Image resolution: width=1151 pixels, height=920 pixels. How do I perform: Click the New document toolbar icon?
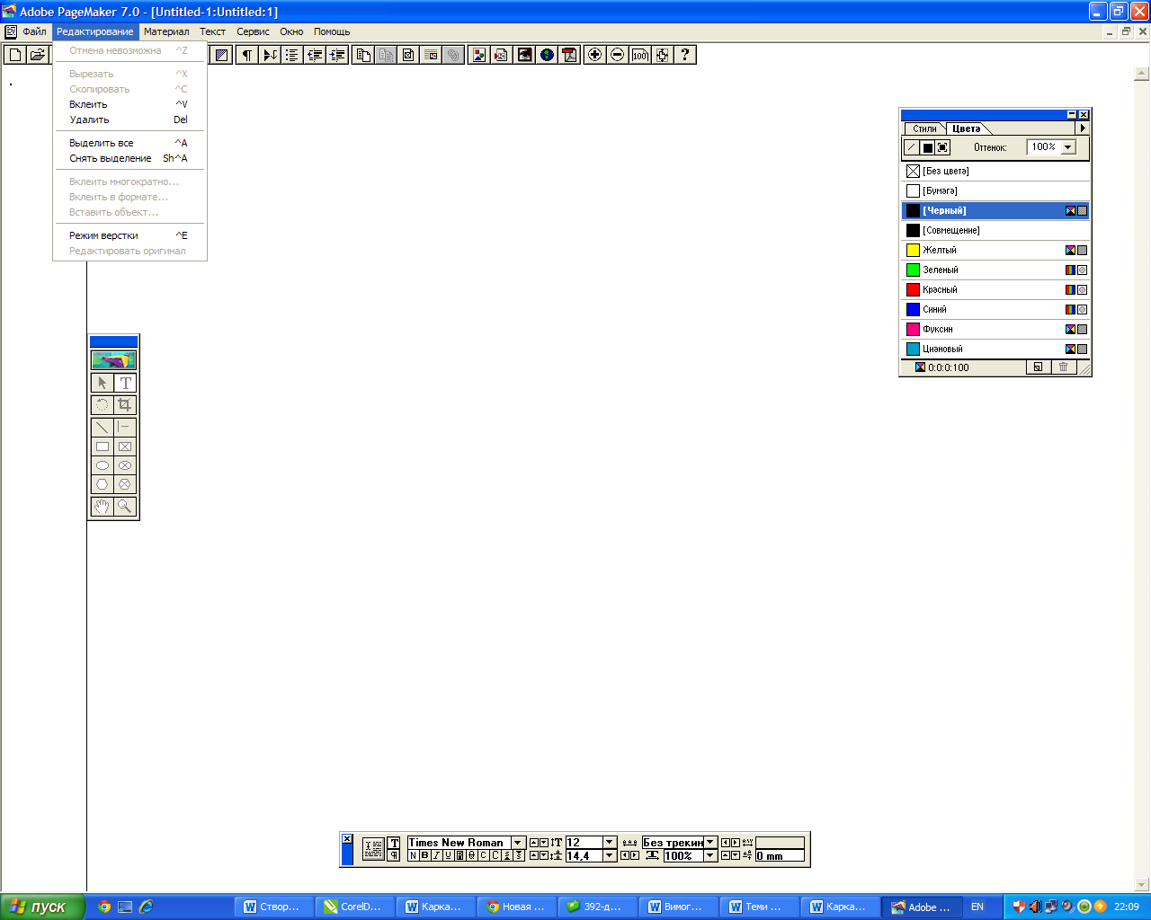[x=14, y=55]
